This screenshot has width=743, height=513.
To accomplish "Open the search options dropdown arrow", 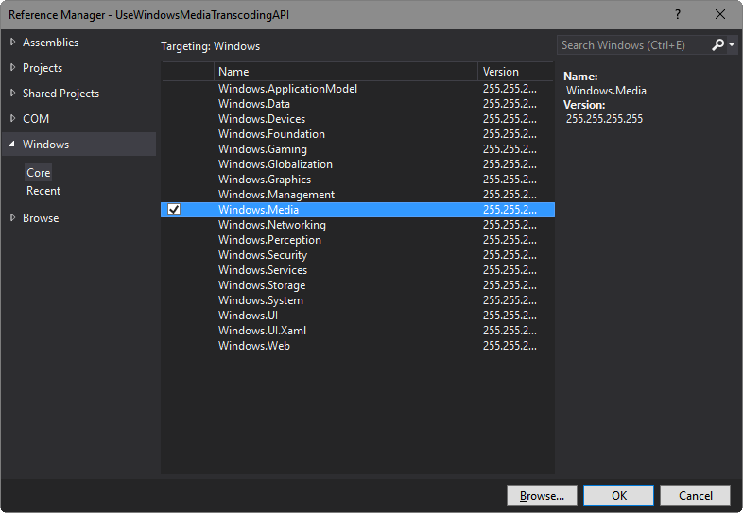I will pyautogui.click(x=732, y=45).
